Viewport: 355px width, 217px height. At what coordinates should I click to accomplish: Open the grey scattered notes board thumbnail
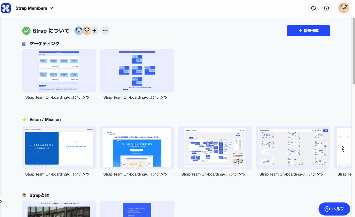click(x=293, y=148)
